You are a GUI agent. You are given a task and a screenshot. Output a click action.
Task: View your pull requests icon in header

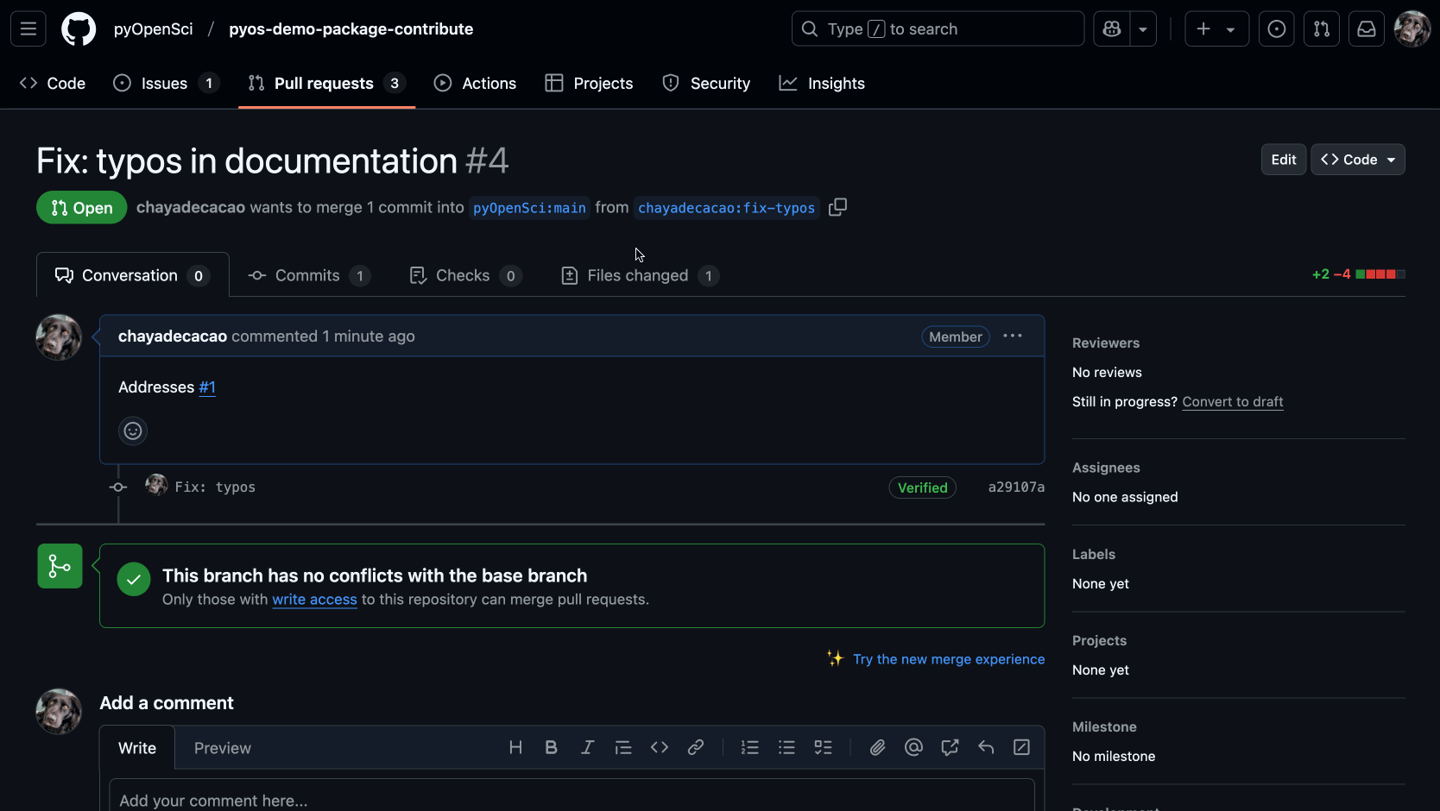(1322, 28)
